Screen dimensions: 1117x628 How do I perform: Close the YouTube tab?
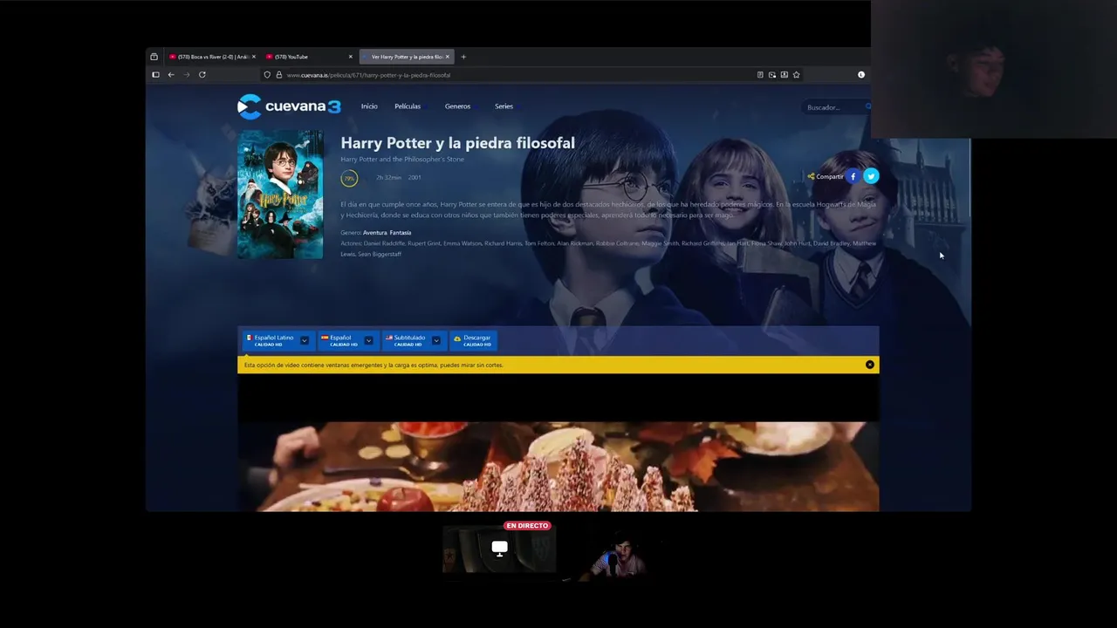pos(351,57)
